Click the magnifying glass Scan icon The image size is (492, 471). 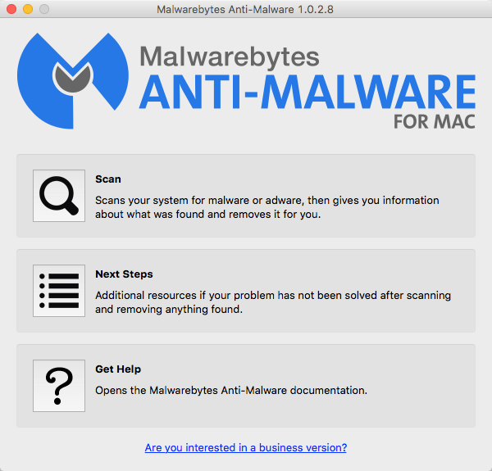click(59, 196)
